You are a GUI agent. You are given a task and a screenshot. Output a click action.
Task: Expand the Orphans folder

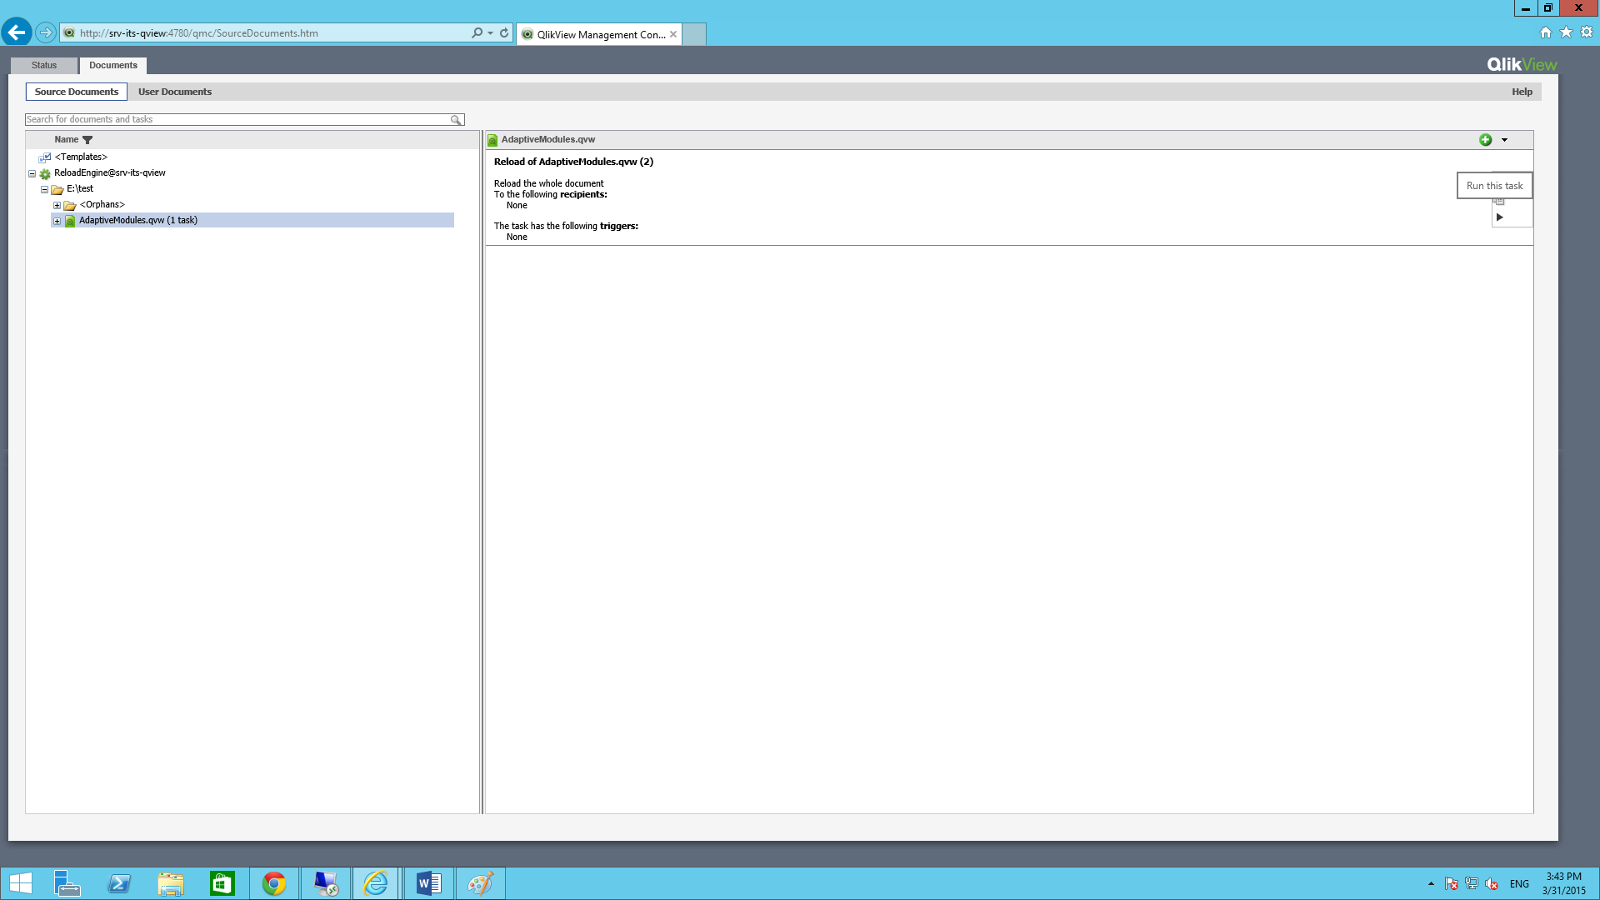coord(57,205)
